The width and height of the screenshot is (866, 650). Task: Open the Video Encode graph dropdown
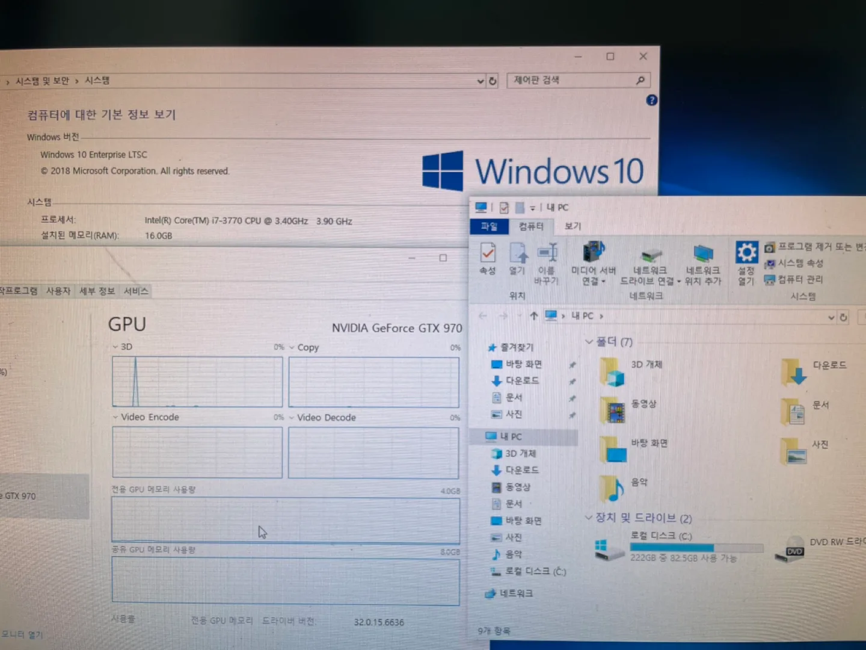coord(115,417)
